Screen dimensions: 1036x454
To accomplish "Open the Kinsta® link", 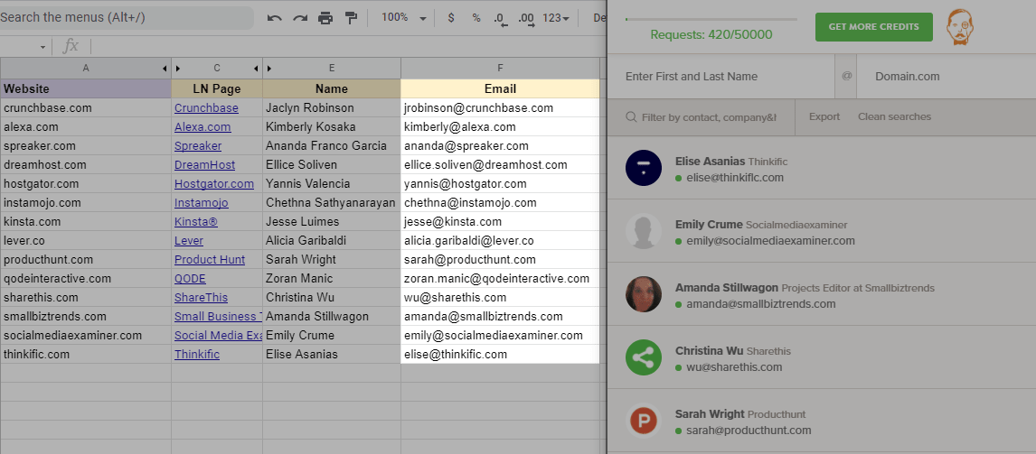I will point(195,222).
